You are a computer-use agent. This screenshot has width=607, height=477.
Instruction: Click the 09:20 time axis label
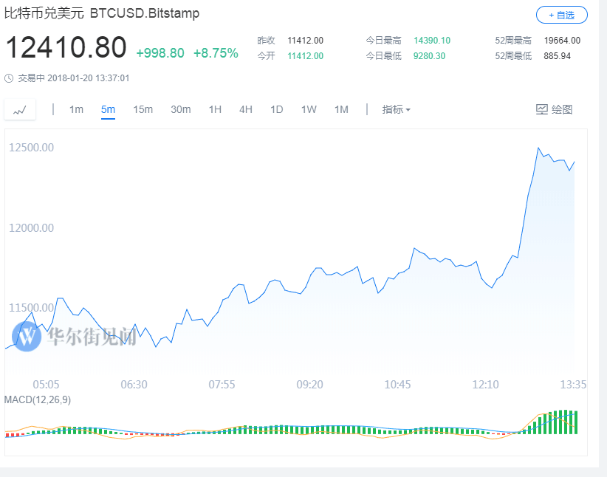pos(309,385)
